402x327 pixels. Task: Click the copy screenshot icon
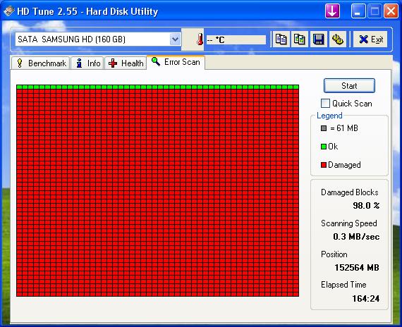(300, 39)
